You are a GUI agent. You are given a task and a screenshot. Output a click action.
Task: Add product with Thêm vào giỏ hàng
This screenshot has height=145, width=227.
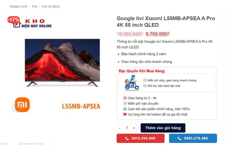click(163, 128)
